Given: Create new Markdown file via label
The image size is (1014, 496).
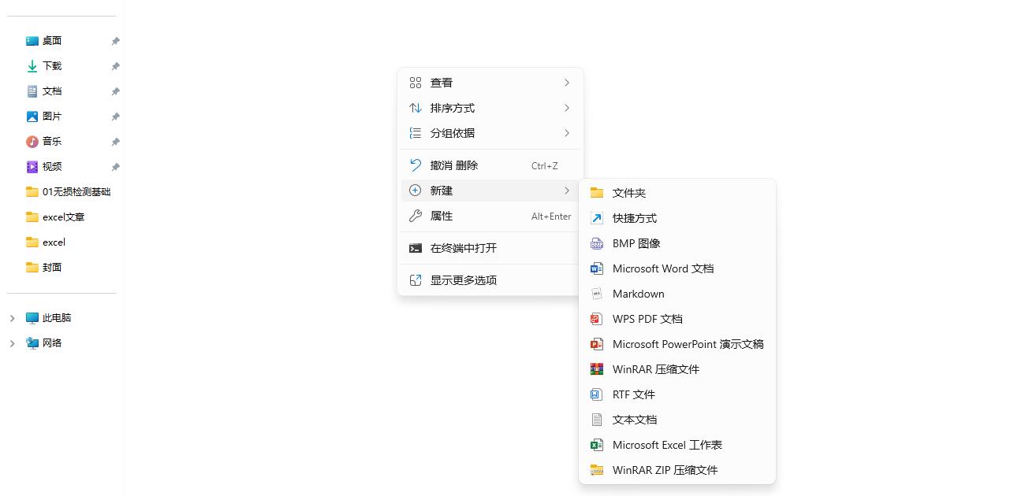Looking at the screenshot, I should [x=639, y=294].
